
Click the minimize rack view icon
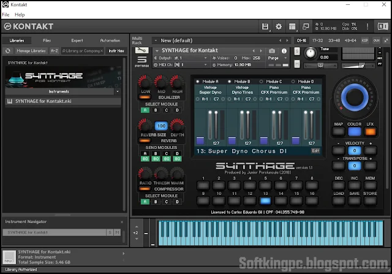click(306, 26)
